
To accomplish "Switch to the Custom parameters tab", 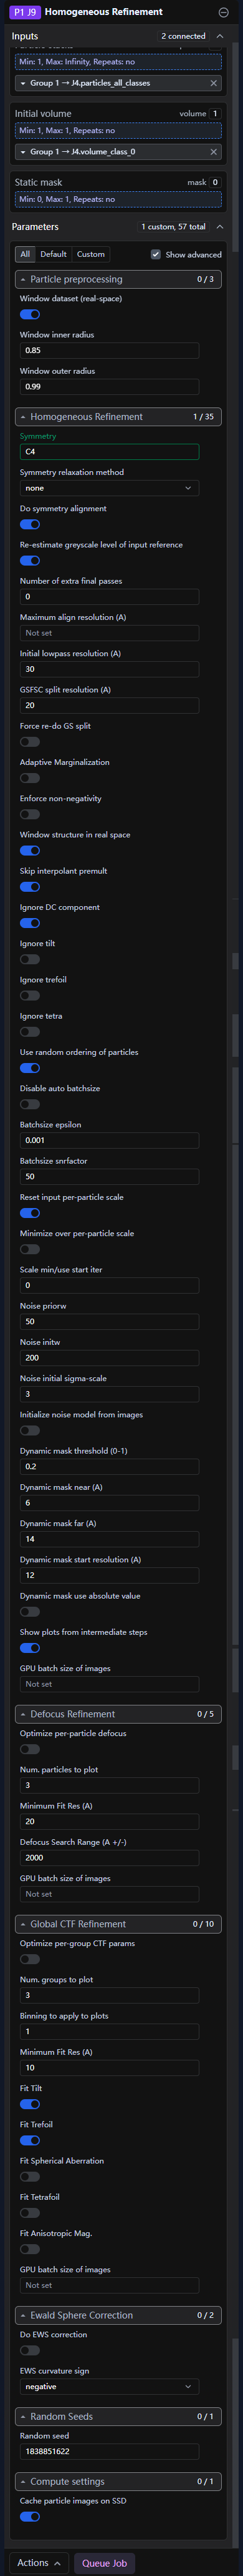I will 90,254.
